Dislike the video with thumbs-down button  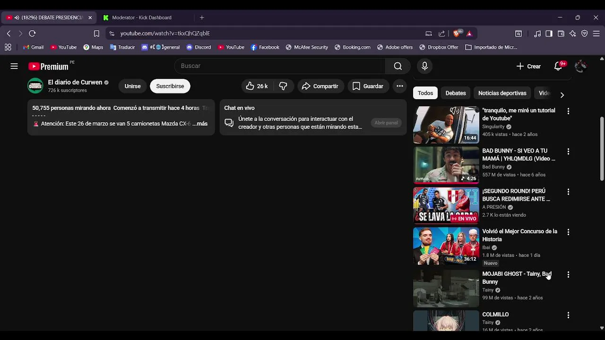click(284, 86)
